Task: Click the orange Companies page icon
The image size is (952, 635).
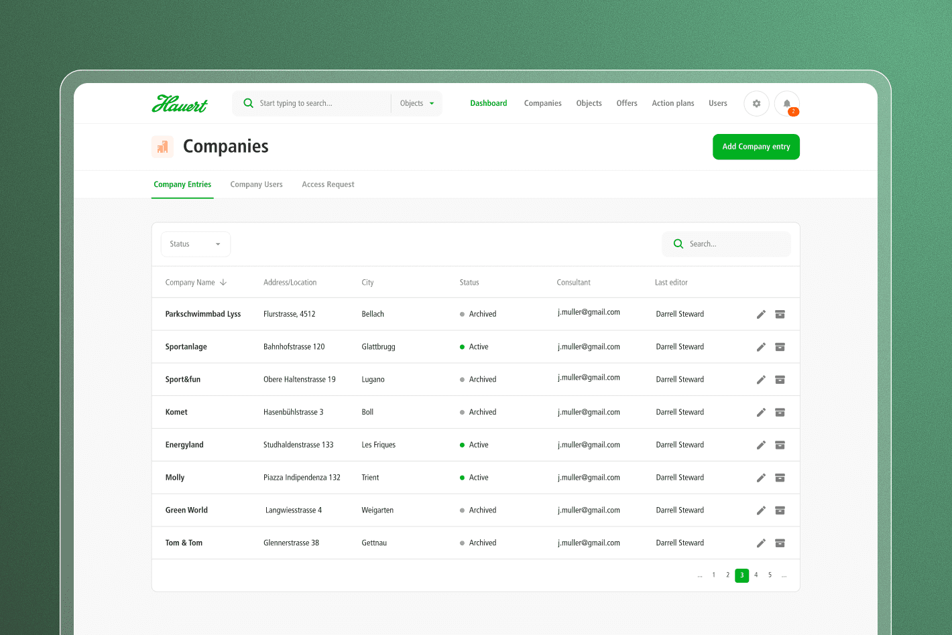Action: (x=162, y=147)
